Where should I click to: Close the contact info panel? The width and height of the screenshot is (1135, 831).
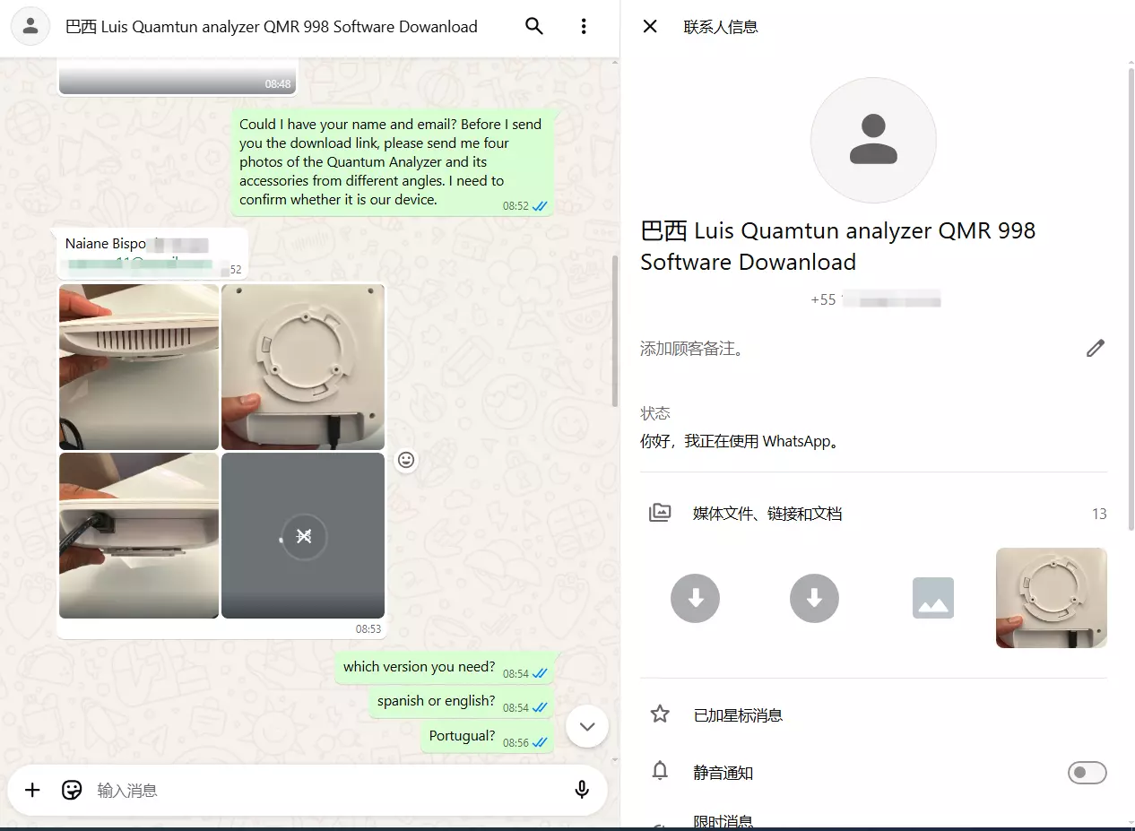point(650,27)
